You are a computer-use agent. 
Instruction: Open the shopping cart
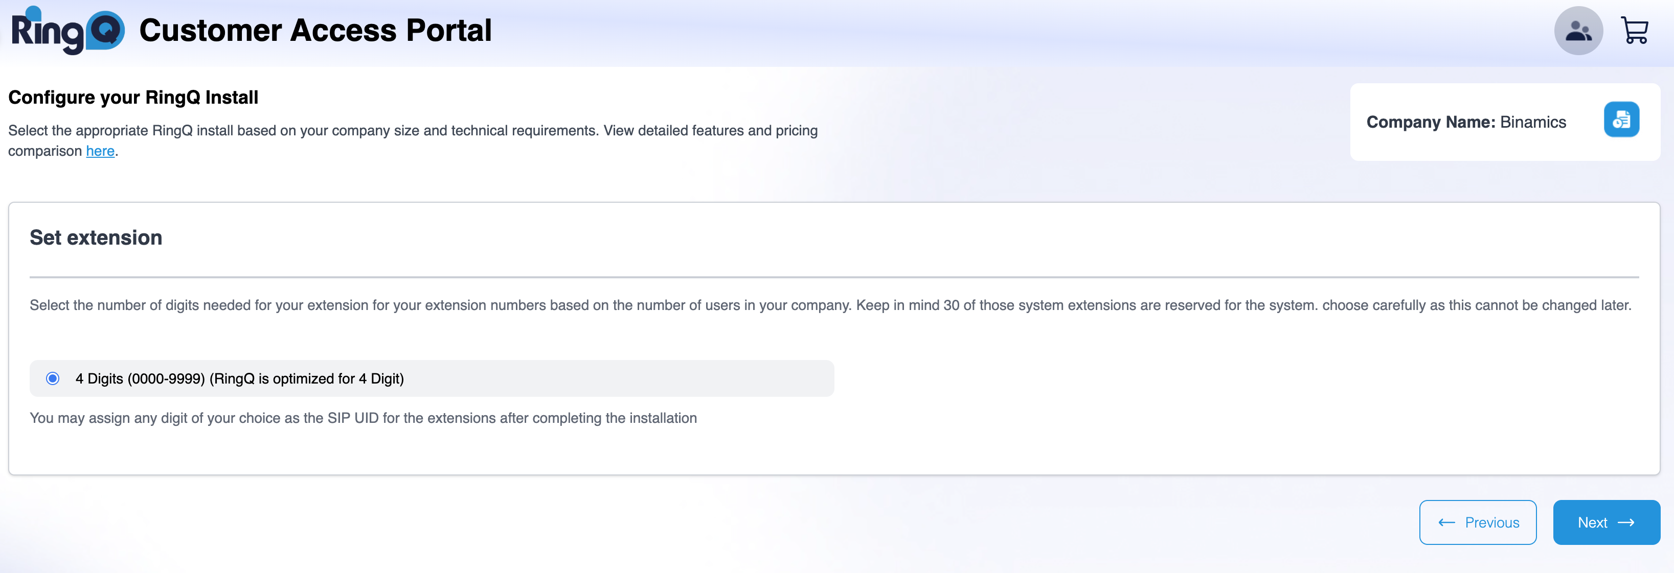(x=1634, y=31)
